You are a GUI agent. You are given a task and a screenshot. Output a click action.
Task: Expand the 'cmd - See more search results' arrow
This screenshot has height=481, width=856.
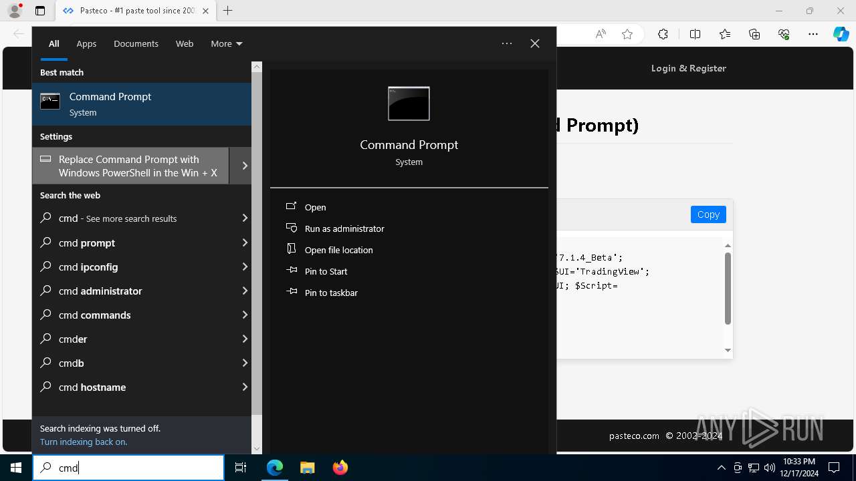click(x=245, y=218)
